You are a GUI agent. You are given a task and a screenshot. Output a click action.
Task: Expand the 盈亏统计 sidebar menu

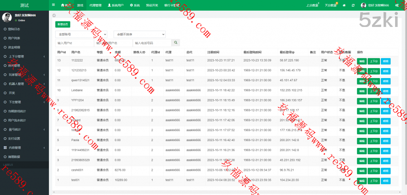tap(24, 129)
